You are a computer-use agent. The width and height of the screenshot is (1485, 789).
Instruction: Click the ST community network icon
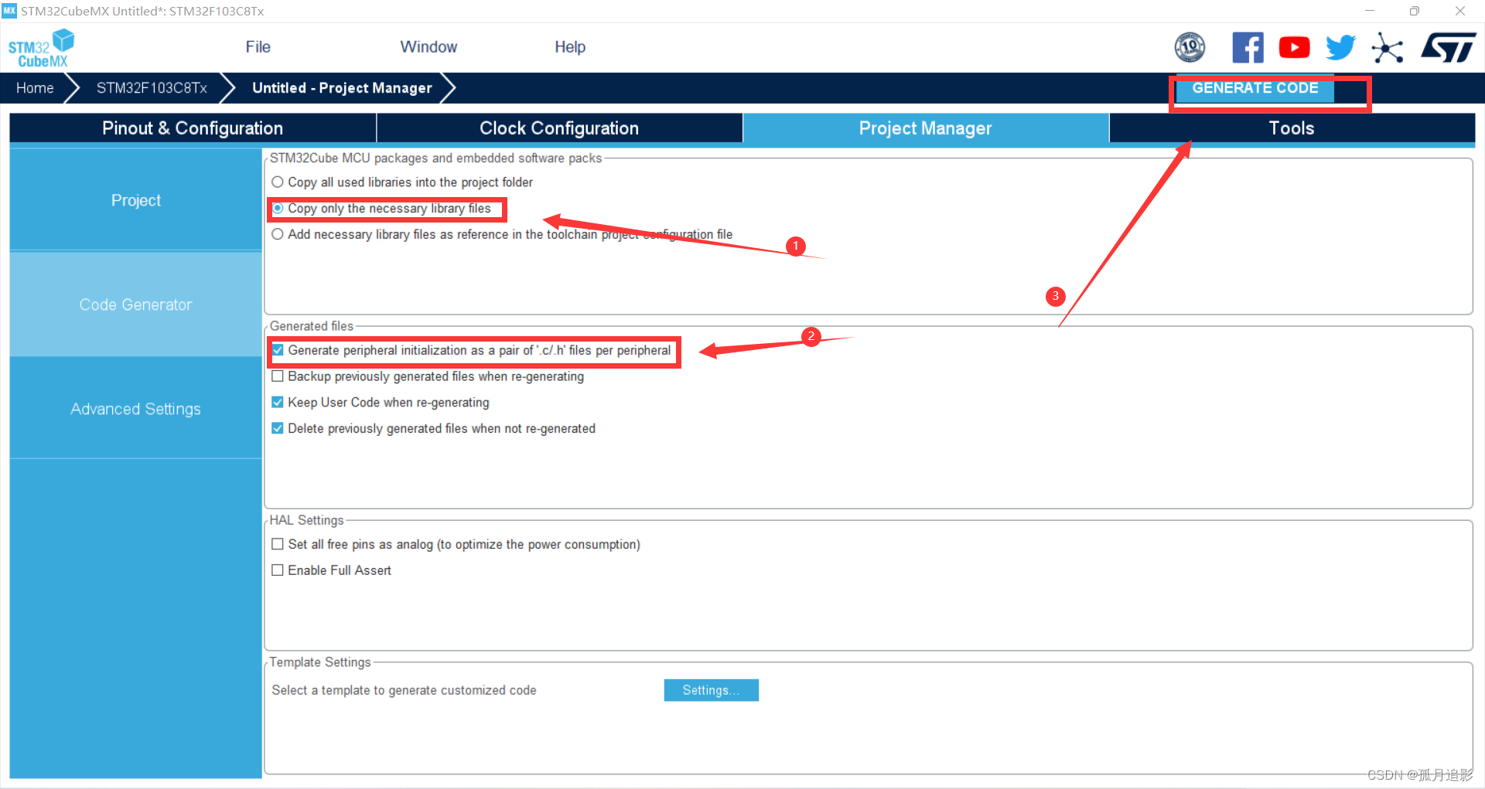coord(1388,48)
